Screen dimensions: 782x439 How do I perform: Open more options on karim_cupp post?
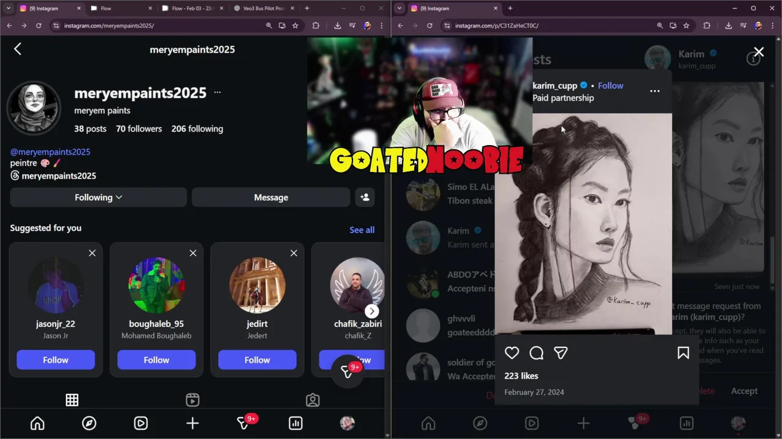[654, 91]
